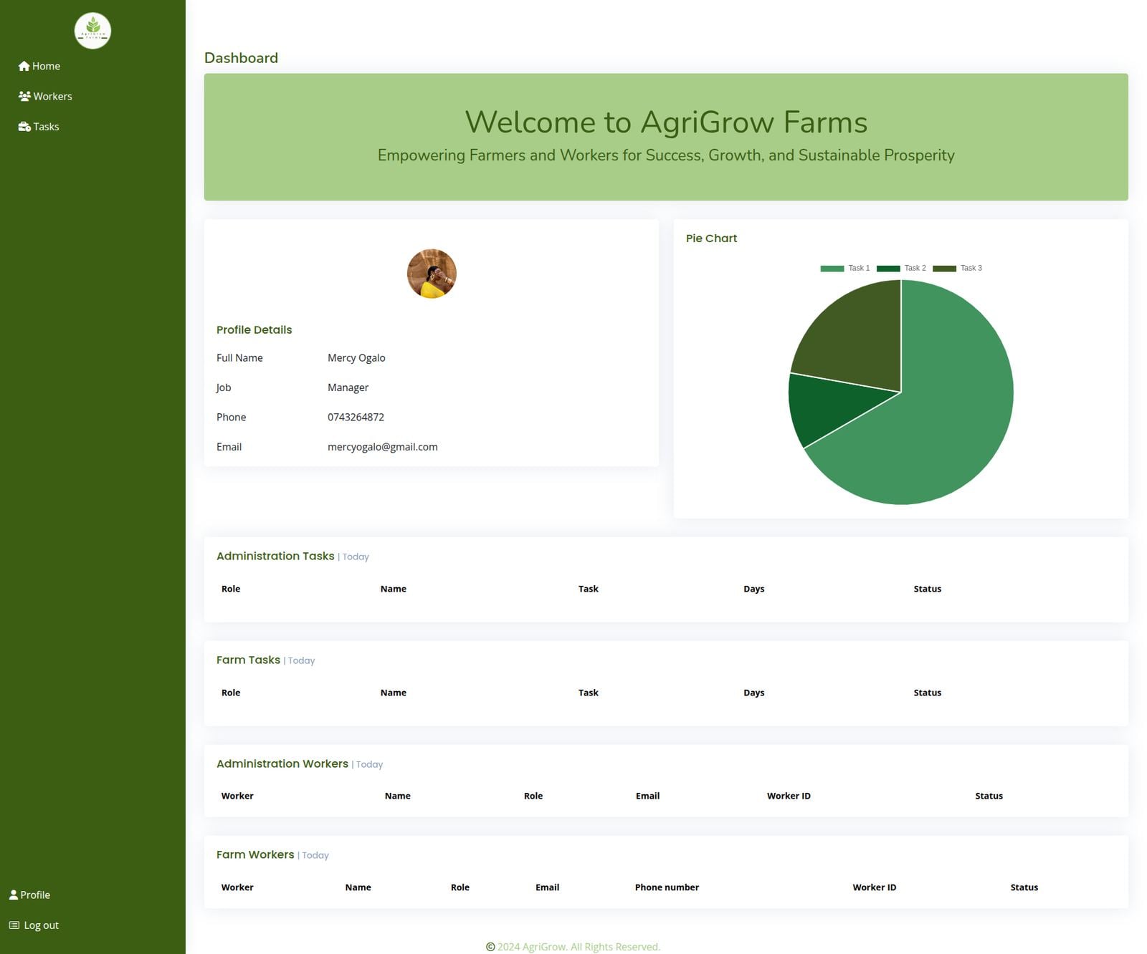Go to the Workers page
Viewport: 1147px width, 954px height.
45,96
